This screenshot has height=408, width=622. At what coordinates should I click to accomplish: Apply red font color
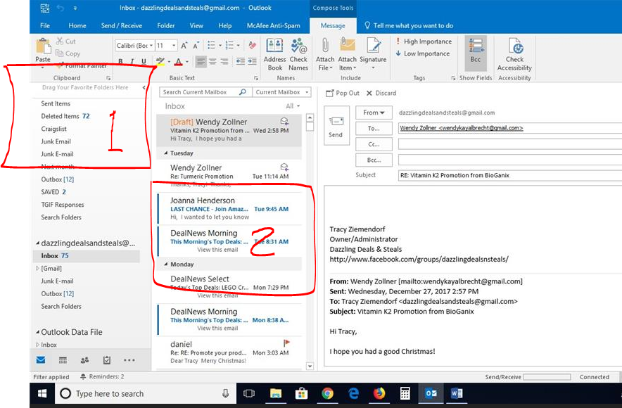tap(179, 61)
